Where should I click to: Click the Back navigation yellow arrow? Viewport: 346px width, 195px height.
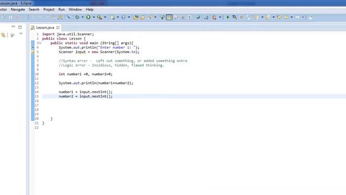[286, 17]
